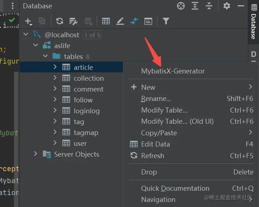Viewport: 259px width, 207px height.
Task: Click the '1 of 5' schema selector badge
Action: coord(92,35)
